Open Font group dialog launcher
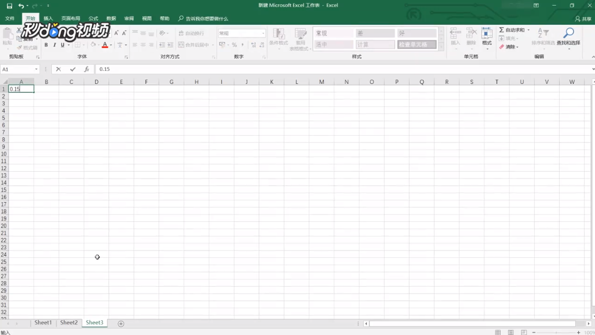Screen dimensions: 595x335 tap(127, 57)
